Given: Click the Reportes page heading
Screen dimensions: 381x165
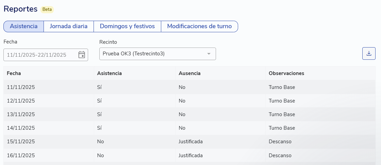Looking at the screenshot, I should coord(20,9).
